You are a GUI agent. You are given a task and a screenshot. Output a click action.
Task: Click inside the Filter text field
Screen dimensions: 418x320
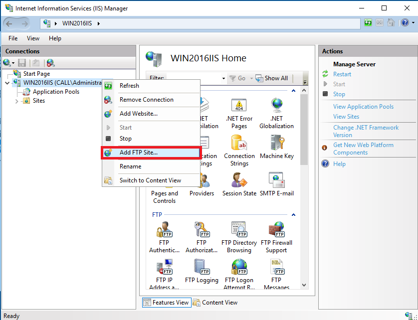click(x=194, y=78)
